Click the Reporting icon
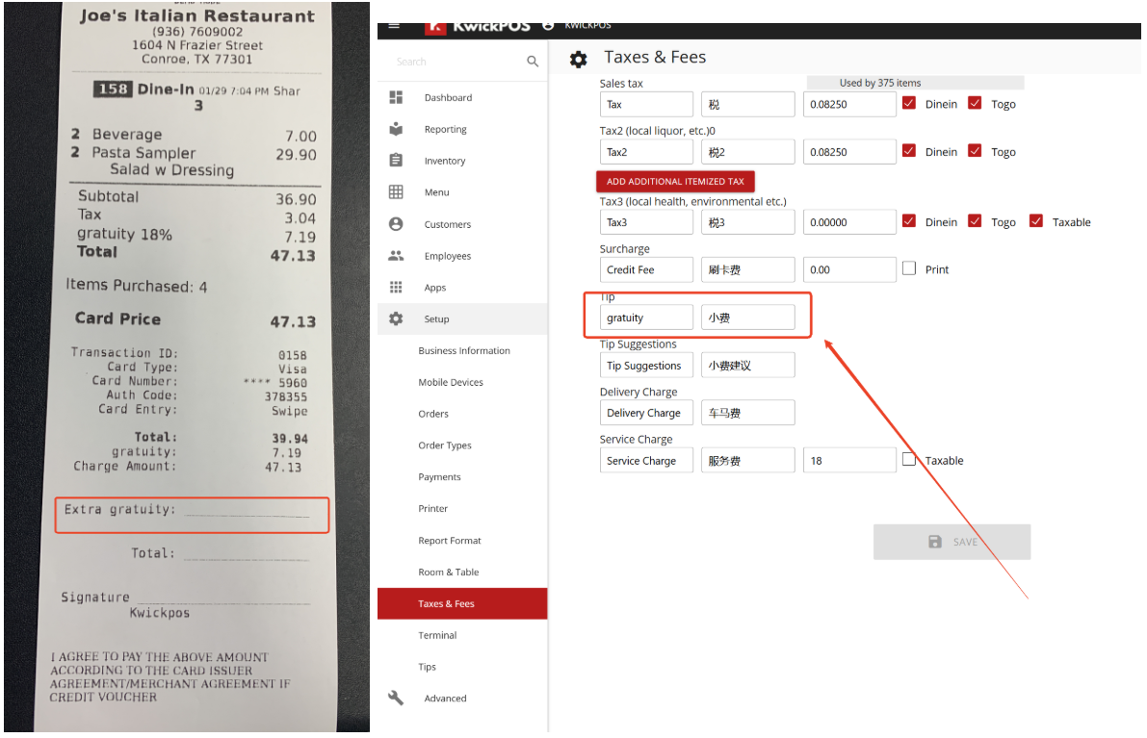The height and width of the screenshot is (738, 1147). tap(396, 129)
